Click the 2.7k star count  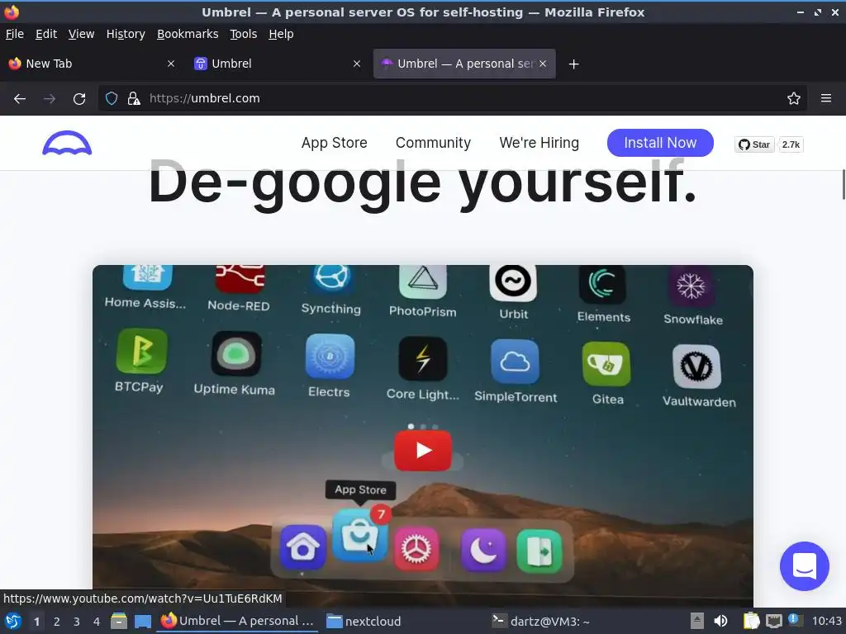click(791, 144)
